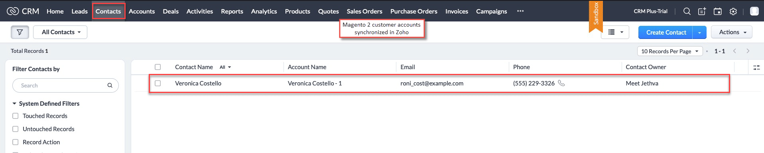
Task: Click the Create Contact button
Action: (666, 32)
